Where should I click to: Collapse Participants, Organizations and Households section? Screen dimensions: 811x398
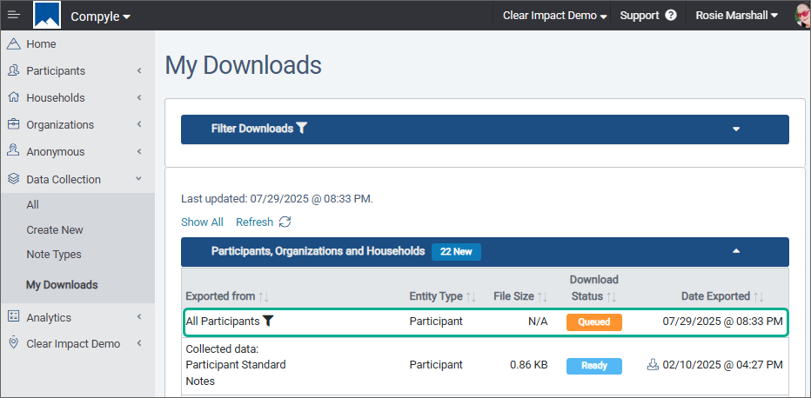[x=736, y=251]
